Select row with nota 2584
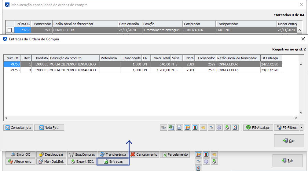Viewport: 308px width, 171px height. pyautogui.click(x=143, y=70)
